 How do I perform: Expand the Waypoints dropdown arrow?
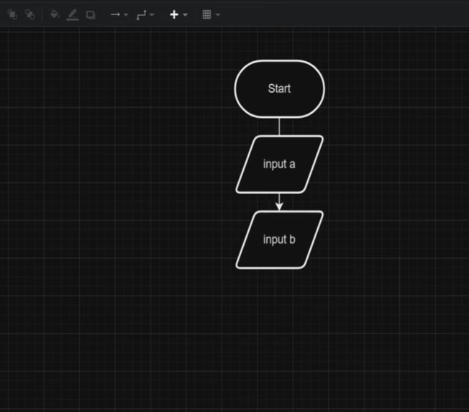coord(152,15)
